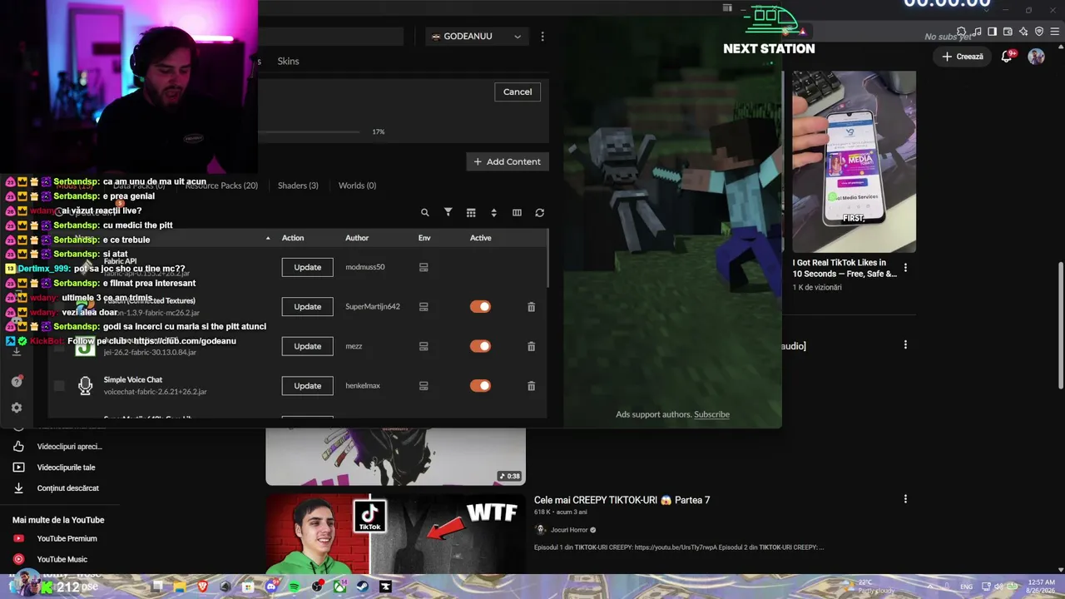1065x599 pixels.
Task: Remove Simple Voice Chat using trash icon
Action: click(x=531, y=386)
